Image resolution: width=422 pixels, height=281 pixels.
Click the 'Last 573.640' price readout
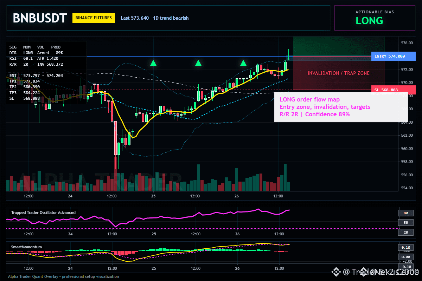pos(135,18)
